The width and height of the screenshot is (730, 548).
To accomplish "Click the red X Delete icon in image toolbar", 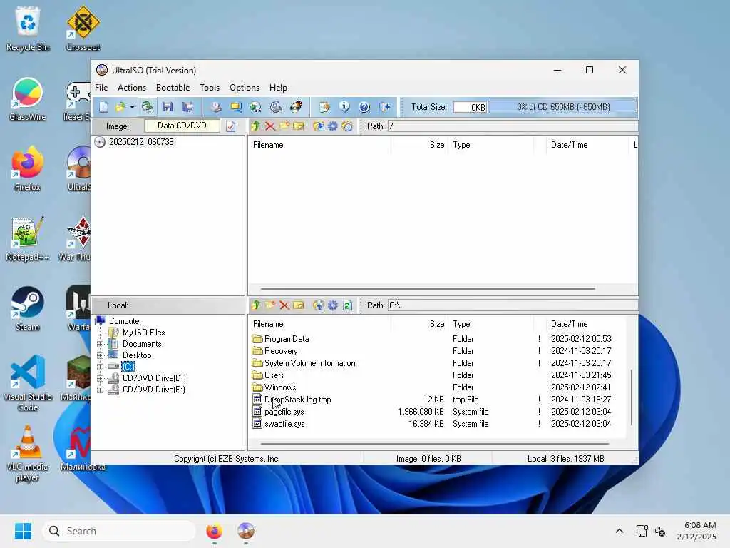I will [270, 126].
